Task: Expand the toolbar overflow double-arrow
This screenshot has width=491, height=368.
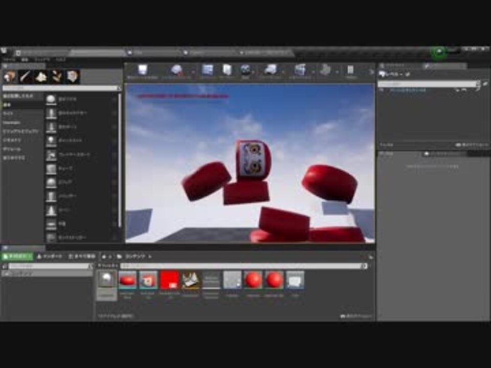Action: (x=371, y=72)
